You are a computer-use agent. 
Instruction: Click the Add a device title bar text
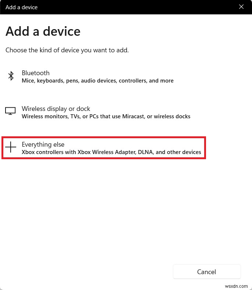[22, 7]
